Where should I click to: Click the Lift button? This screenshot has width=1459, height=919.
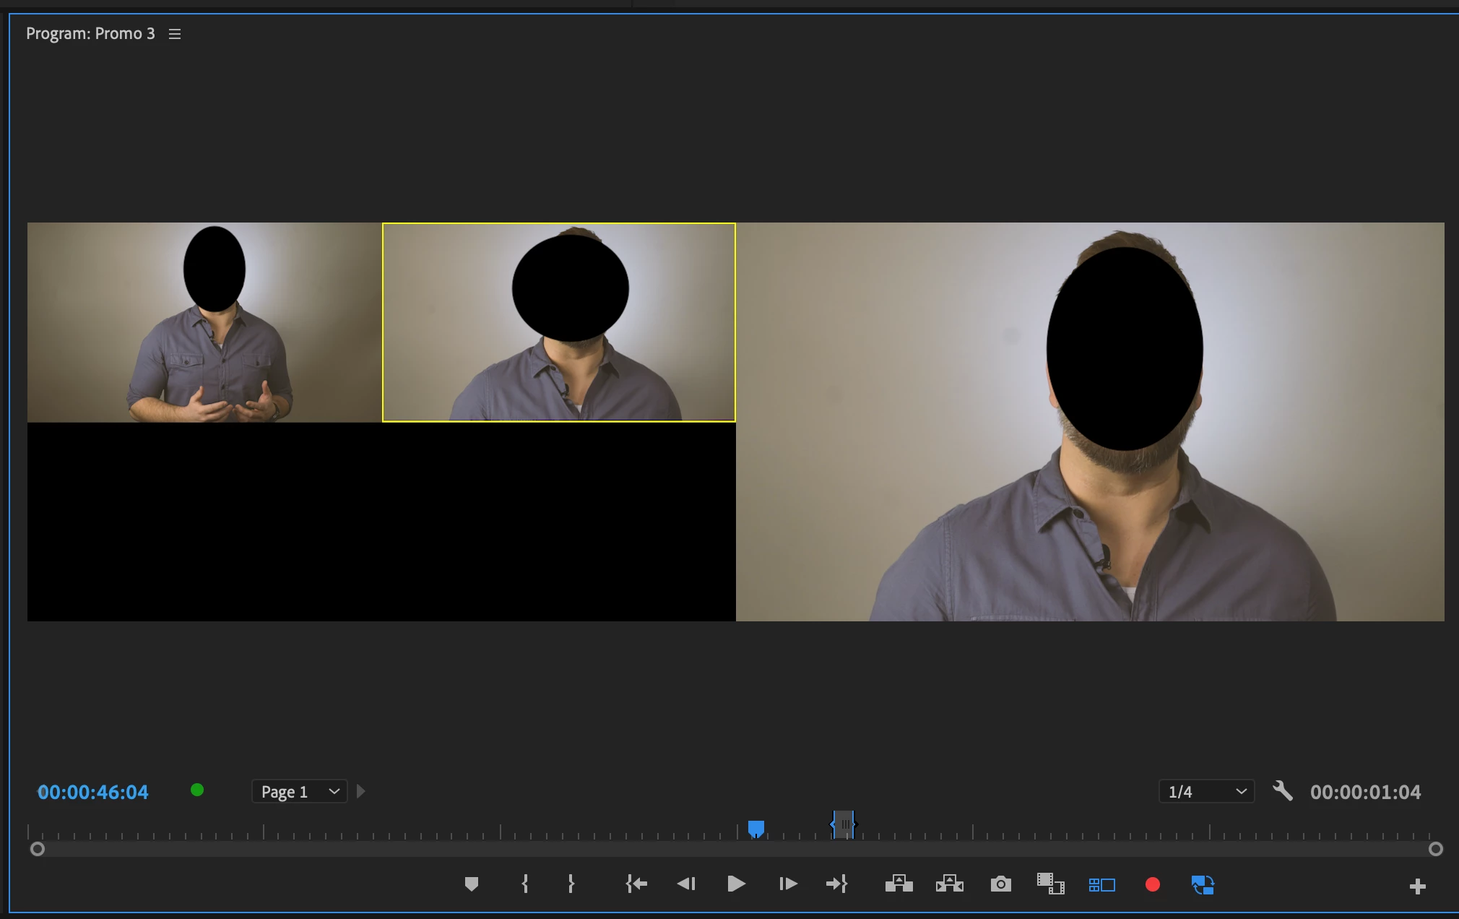(899, 884)
